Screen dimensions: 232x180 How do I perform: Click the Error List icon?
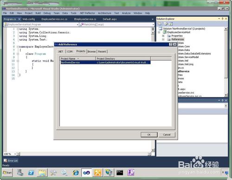[6, 161]
